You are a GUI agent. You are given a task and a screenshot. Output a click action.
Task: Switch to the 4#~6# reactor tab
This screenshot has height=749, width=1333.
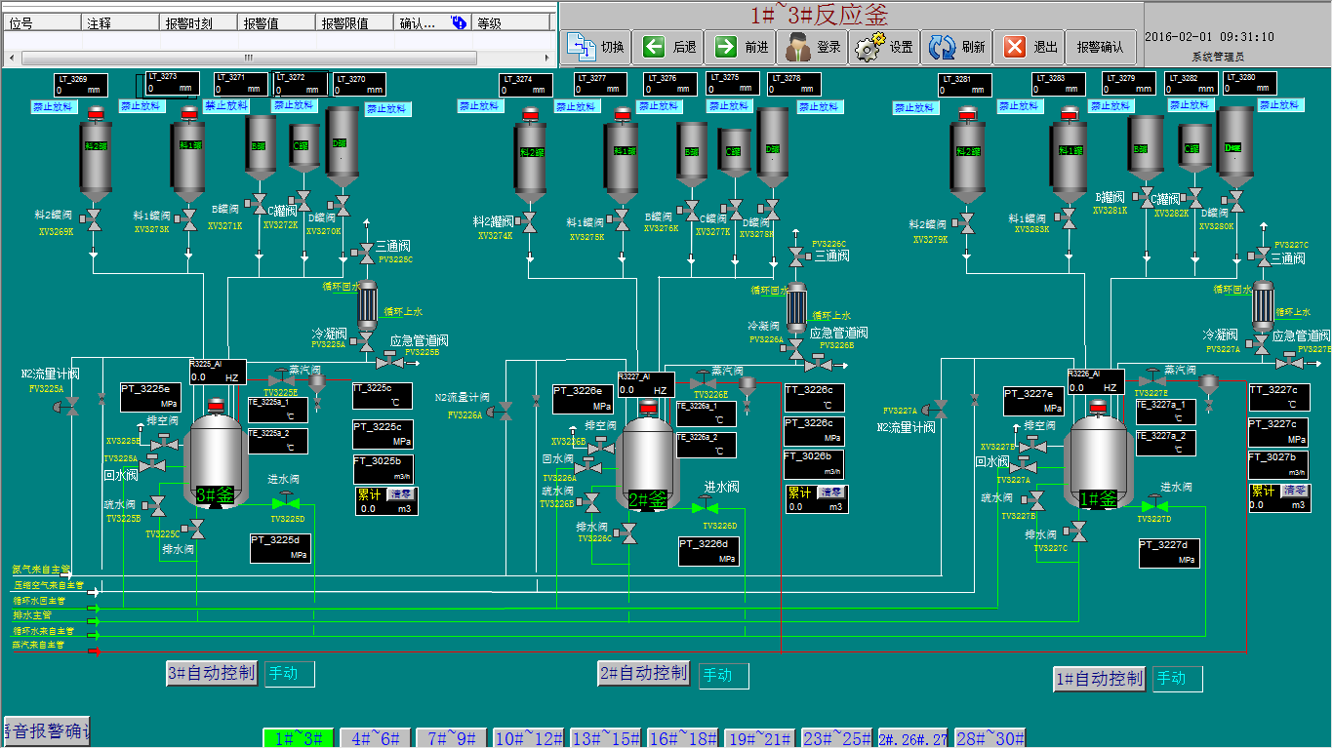coord(376,738)
